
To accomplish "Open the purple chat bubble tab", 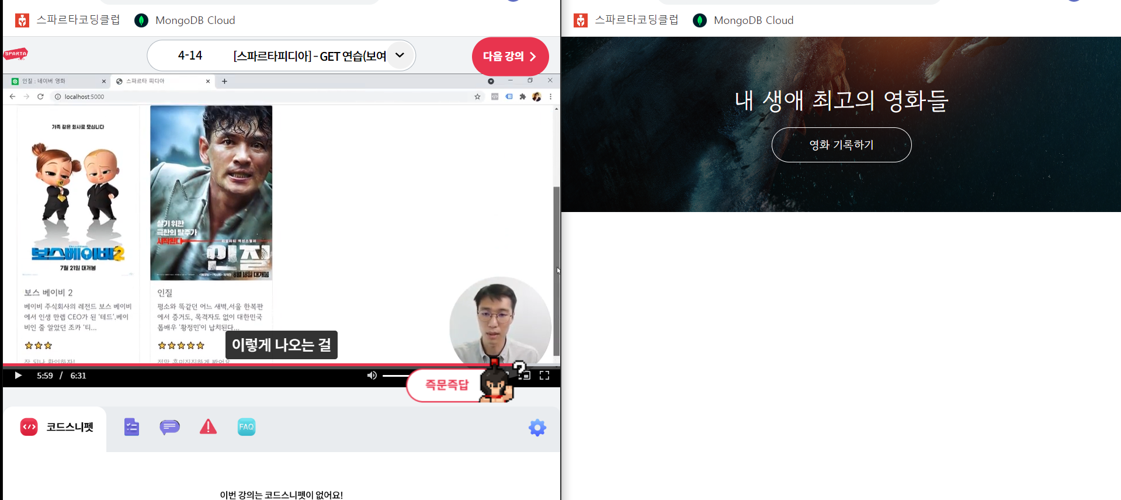I will click(169, 427).
